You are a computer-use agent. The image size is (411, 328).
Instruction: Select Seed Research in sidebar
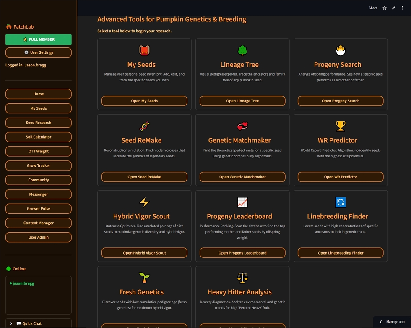39,123
